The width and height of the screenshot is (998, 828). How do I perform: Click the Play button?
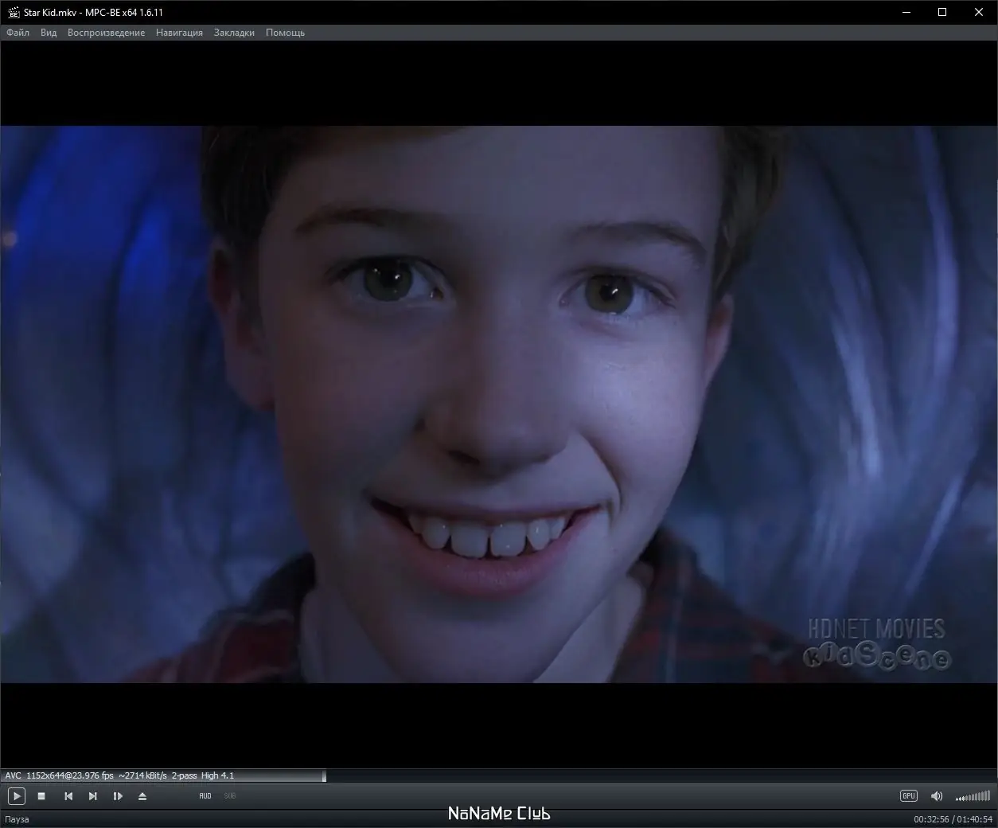16,795
